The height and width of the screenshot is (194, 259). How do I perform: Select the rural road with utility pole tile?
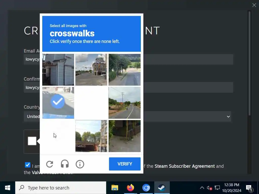124,103
